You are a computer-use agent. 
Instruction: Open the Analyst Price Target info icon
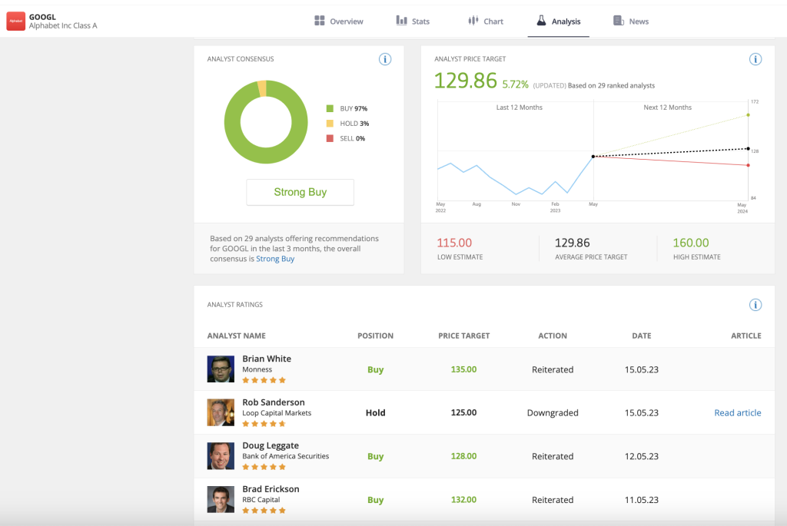[x=755, y=59]
